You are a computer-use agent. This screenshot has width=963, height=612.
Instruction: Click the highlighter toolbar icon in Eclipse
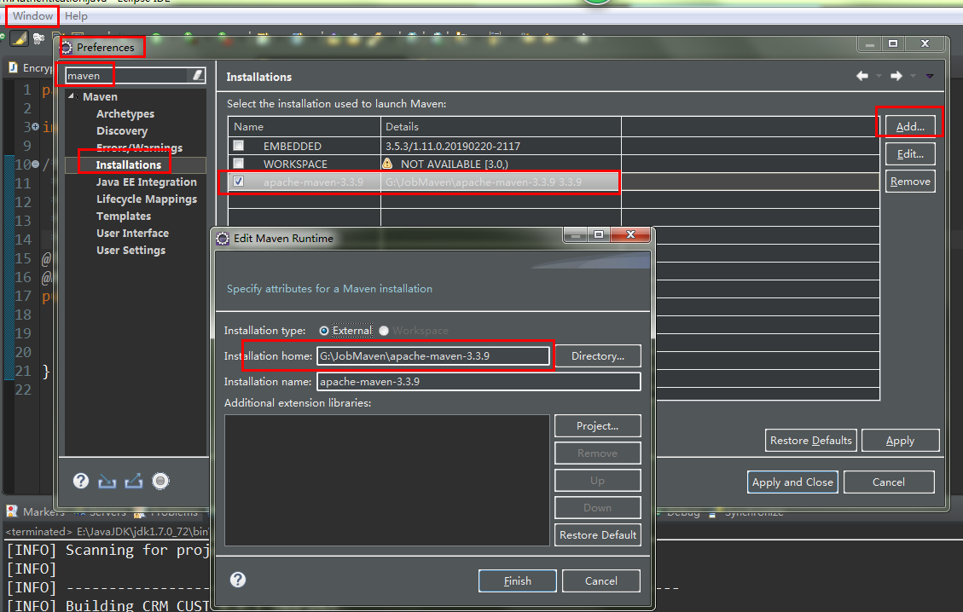(x=19, y=38)
